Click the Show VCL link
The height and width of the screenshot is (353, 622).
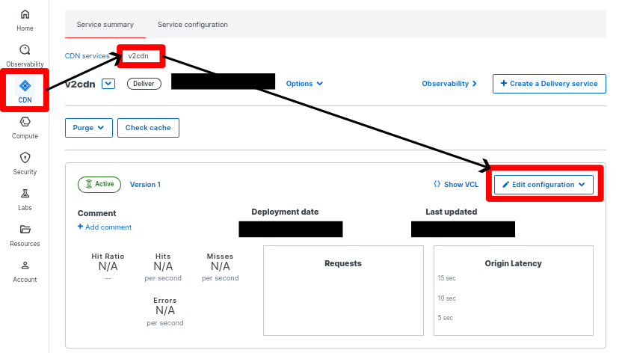455,184
